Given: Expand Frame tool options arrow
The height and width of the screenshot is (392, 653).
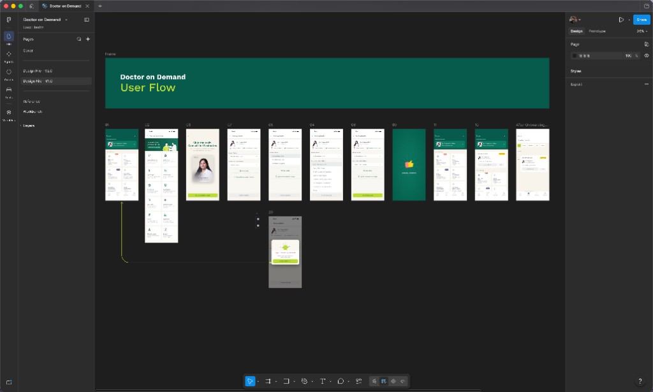Looking at the screenshot, I should pyautogui.click(x=275, y=382).
